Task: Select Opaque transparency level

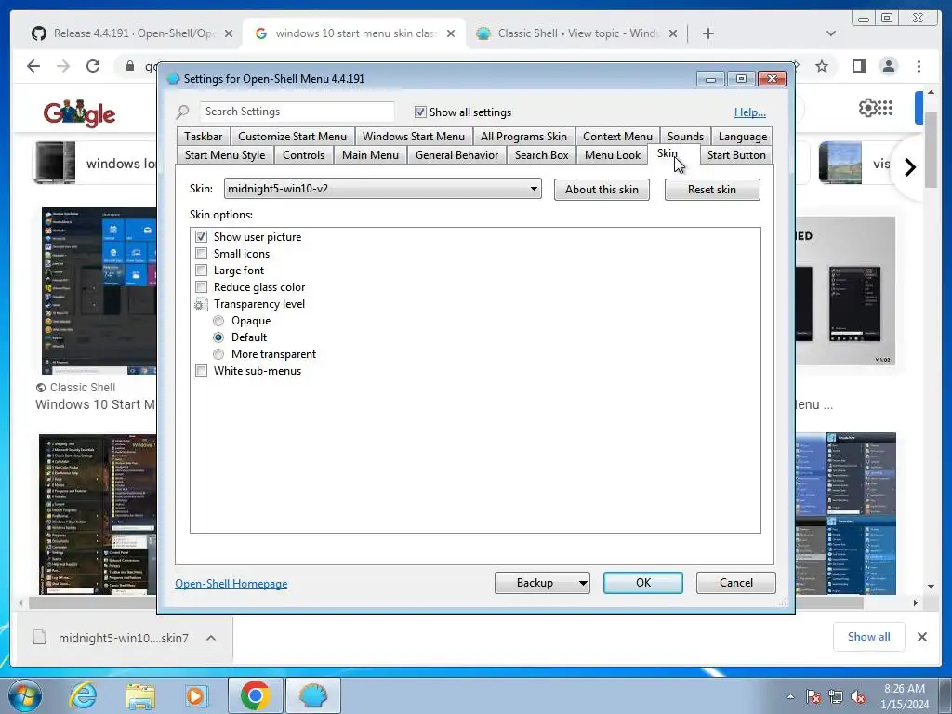Action: pyautogui.click(x=218, y=321)
